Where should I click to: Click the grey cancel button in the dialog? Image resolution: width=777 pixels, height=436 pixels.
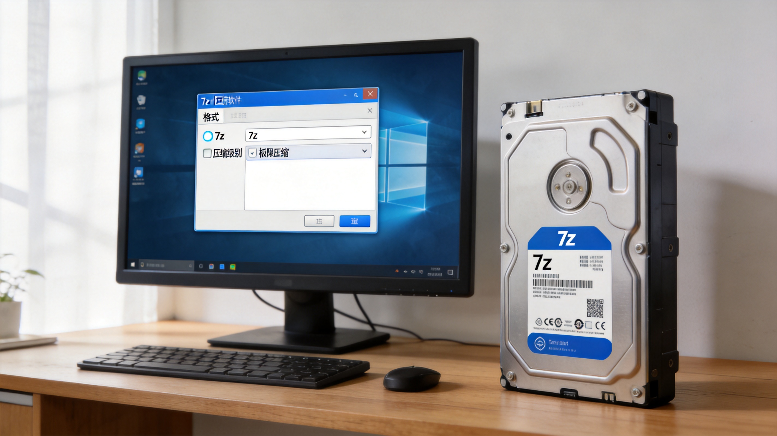click(x=319, y=221)
